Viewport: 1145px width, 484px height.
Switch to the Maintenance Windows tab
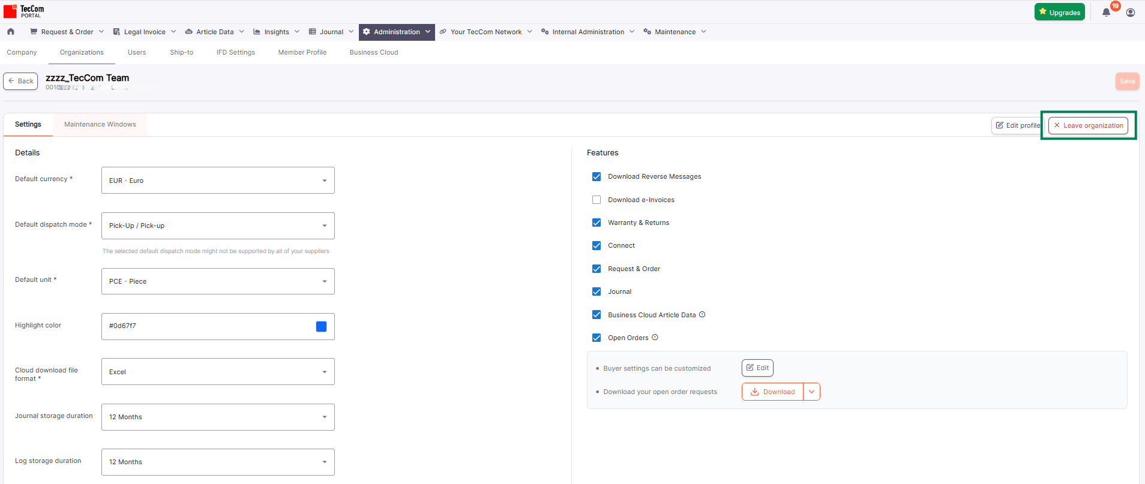[100, 124]
